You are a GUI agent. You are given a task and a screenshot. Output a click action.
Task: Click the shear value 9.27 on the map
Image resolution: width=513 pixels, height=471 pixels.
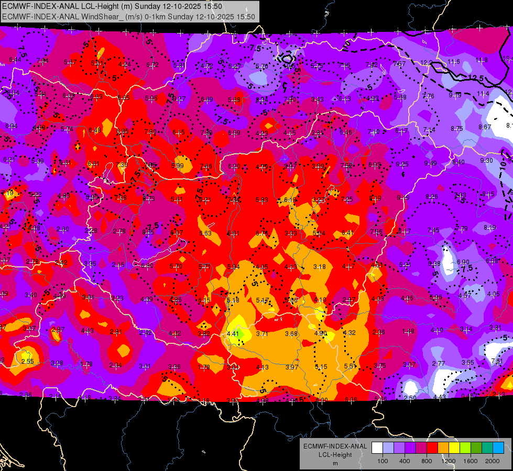pos(179,99)
